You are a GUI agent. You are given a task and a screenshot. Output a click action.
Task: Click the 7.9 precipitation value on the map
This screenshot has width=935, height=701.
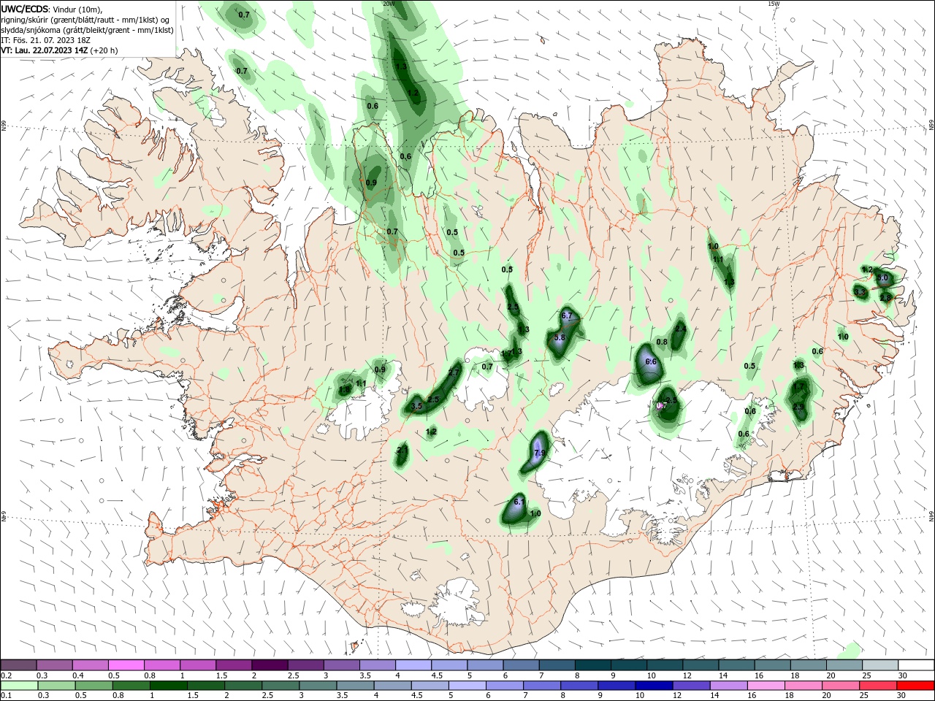click(x=540, y=453)
